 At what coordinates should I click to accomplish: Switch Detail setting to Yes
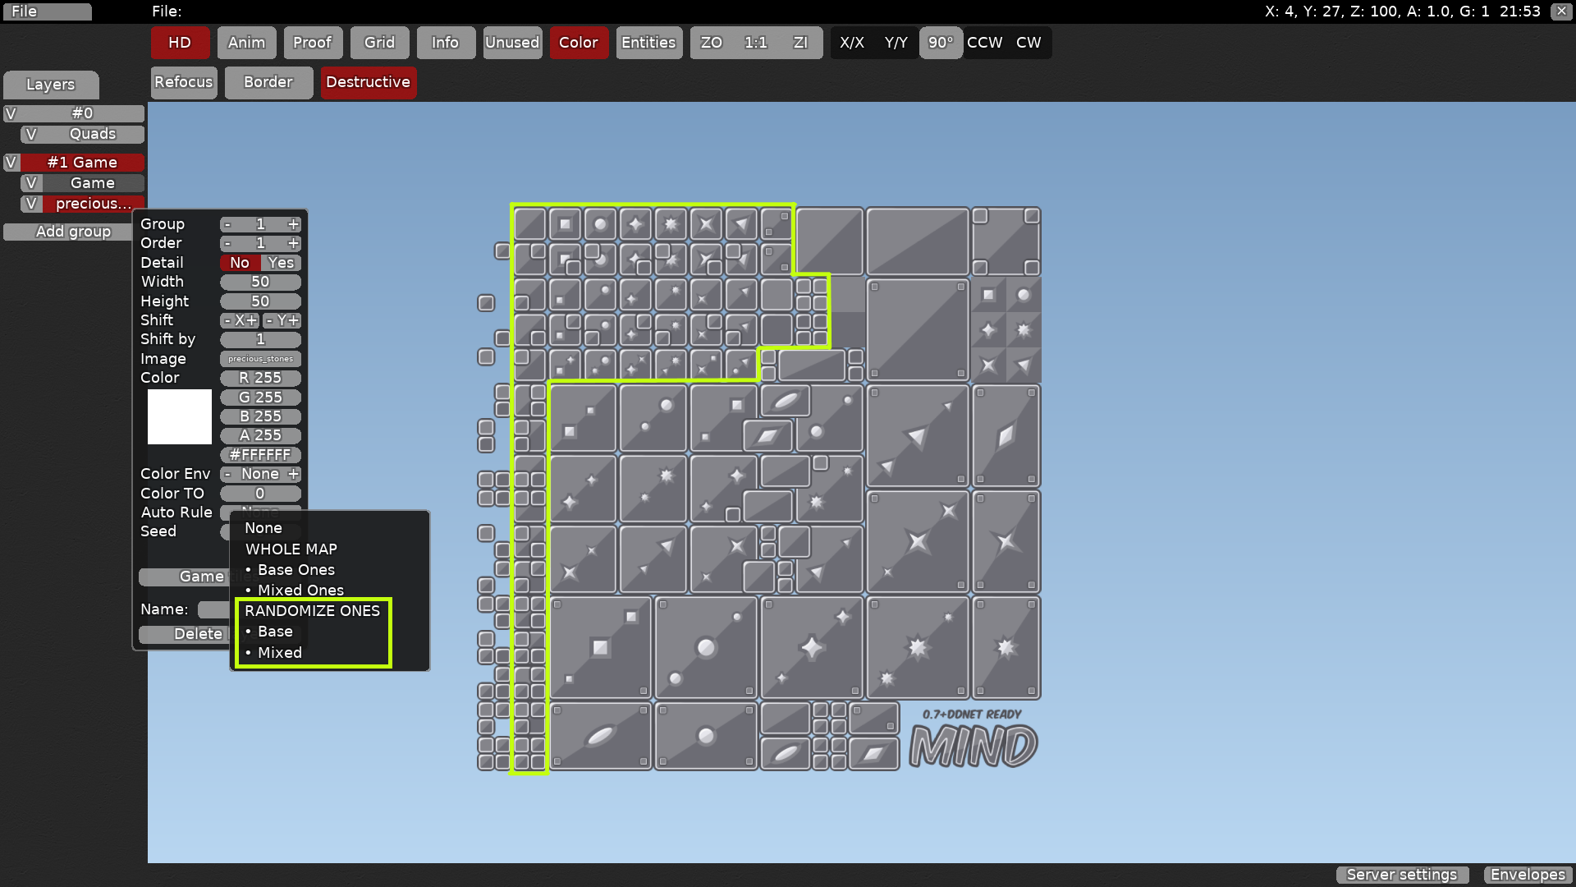tap(281, 262)
